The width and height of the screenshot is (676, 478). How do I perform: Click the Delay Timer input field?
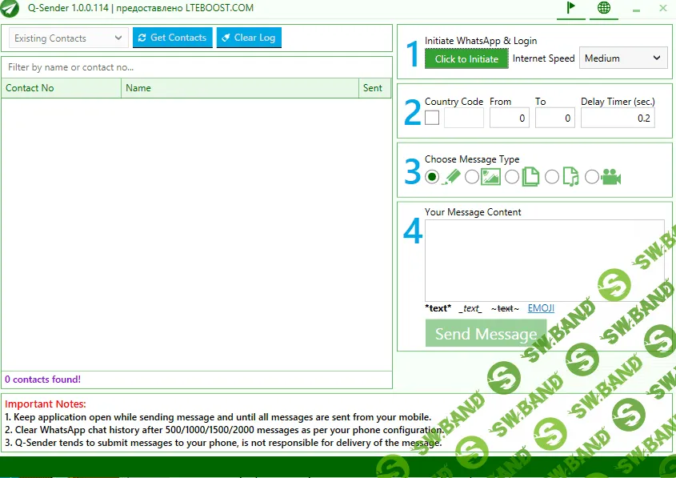pos(618,118)
